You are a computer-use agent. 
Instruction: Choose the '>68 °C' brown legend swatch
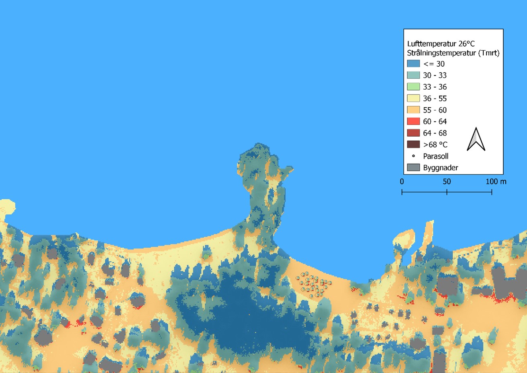point(413,144)
